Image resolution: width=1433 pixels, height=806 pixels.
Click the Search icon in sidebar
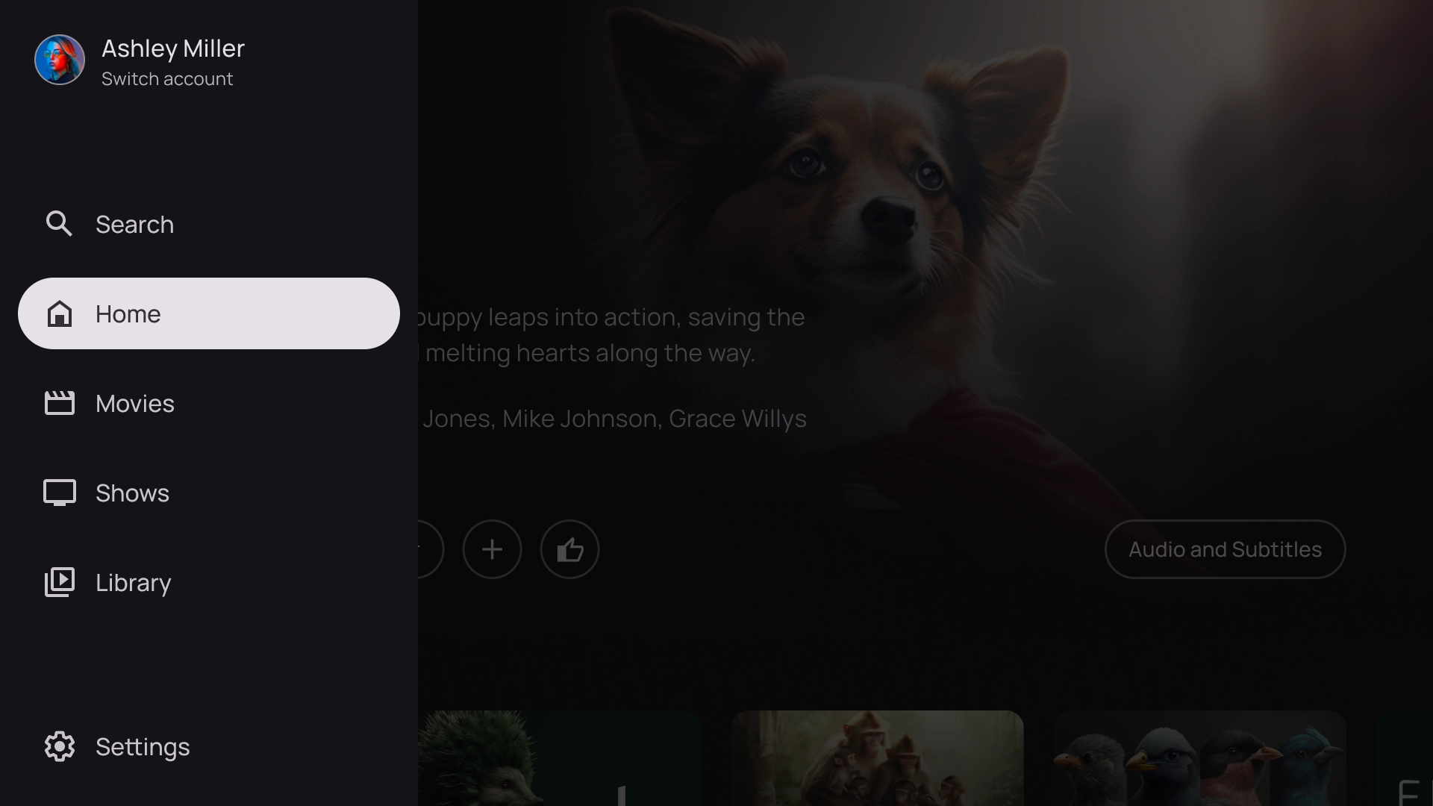tap(59, 223)
